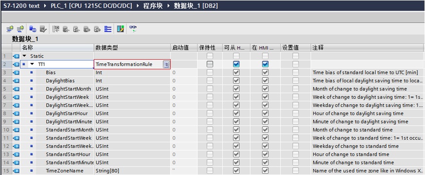Image resolution: width=425 pixels, height=175 pixels.
Task: Click the colored download without reinitialization icon
Action: 120,29
